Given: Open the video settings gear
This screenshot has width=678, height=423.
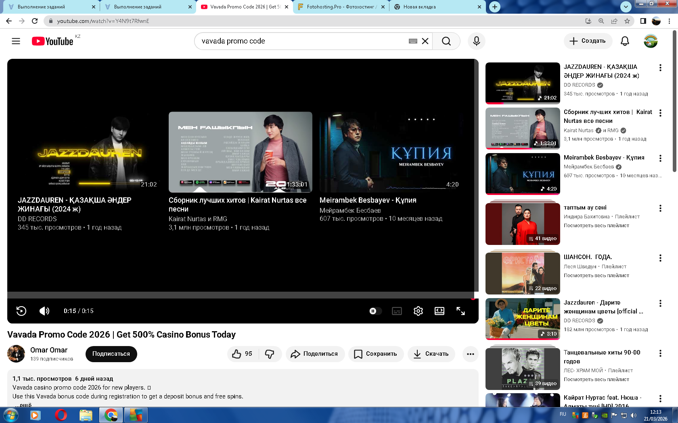Looking at the screenshot, I should point(418,311).
